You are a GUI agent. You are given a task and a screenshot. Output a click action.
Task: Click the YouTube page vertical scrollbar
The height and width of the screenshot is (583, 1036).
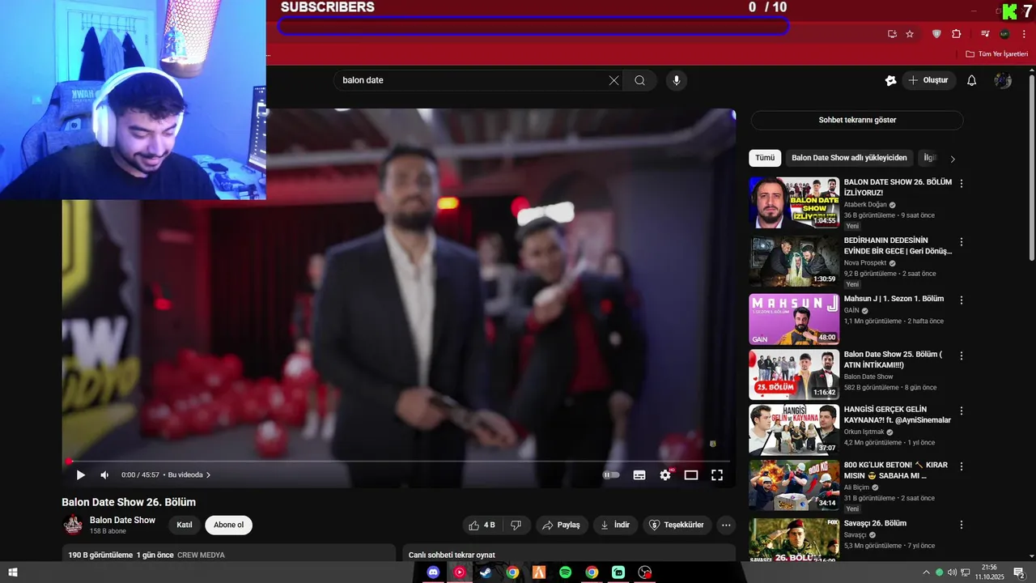pyautogui.click(x=1031, y=166)
